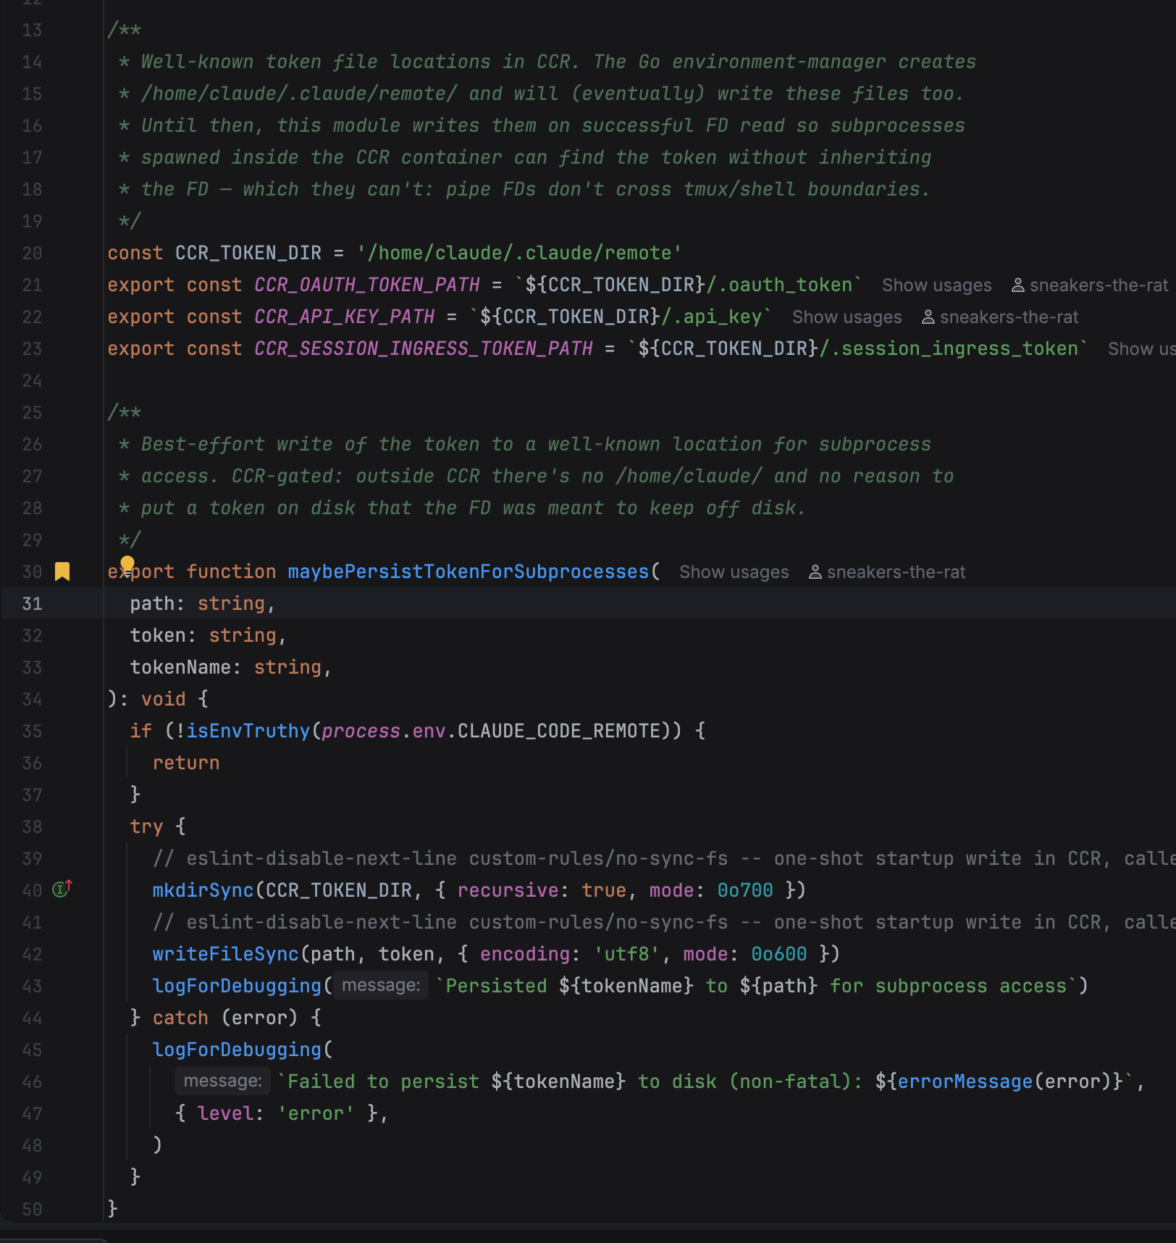Click the isEnvTruthy function call
The height and width of the screenshot is (1243, 1176).
pyautogui.click(x=248, y=731)
